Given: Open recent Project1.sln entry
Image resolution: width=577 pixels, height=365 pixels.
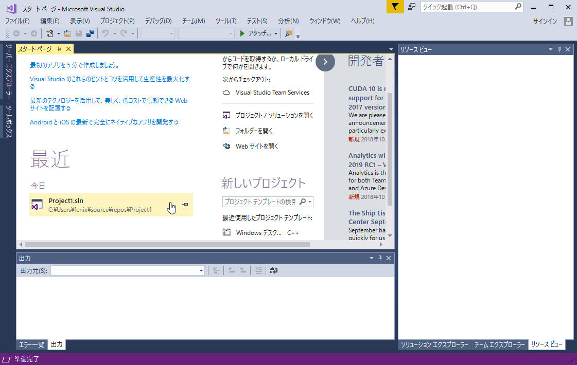Looking at the screenshot, I should [111, 205].
